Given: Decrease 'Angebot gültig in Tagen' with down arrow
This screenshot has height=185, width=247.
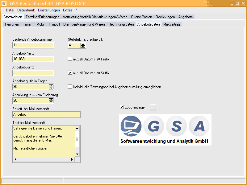Looking at the screenshot, I should [x=51, y=88].
